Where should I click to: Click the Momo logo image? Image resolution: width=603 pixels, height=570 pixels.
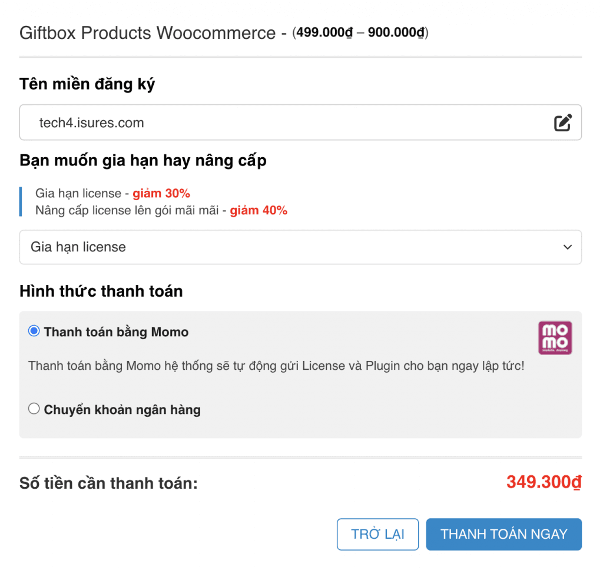pyautogui.click(x=555, y=338)
